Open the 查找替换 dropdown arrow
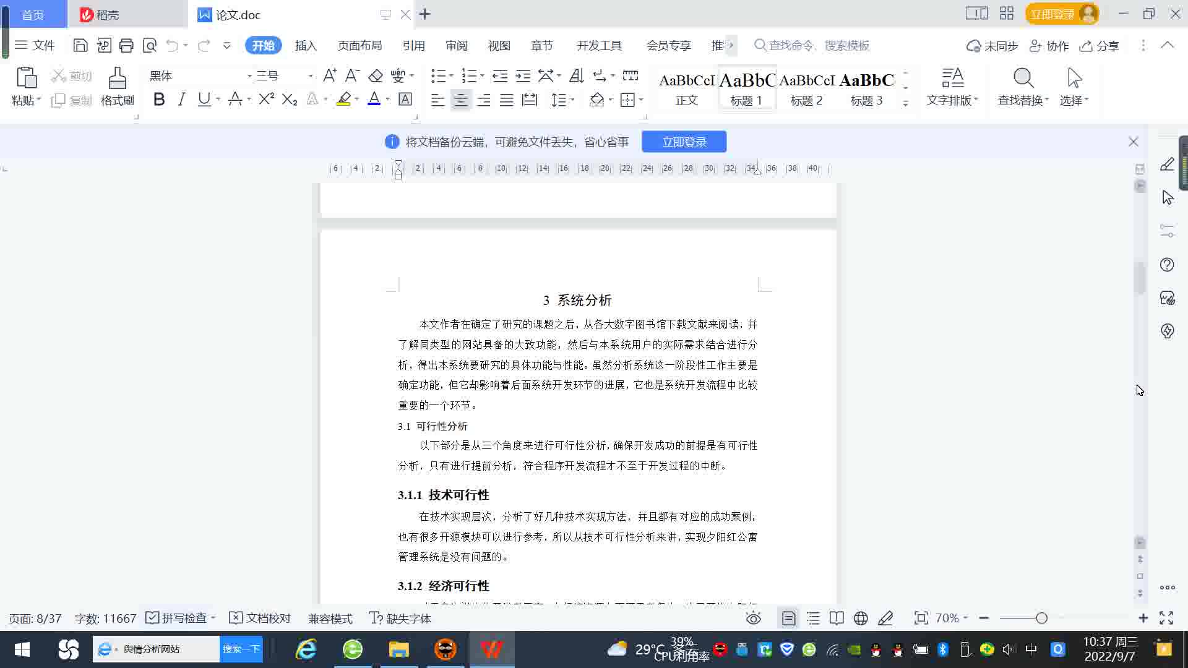Screen dimensions: 1188x668 point(1047,99)
